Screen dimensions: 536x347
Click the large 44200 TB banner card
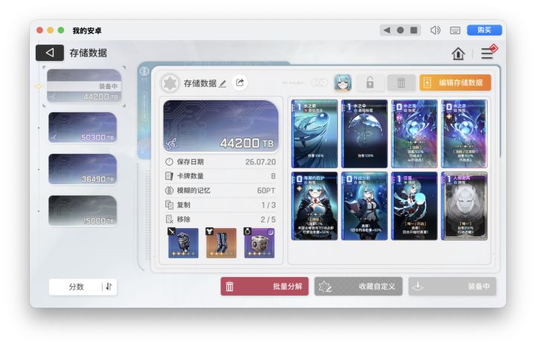[x=221, y=126]
